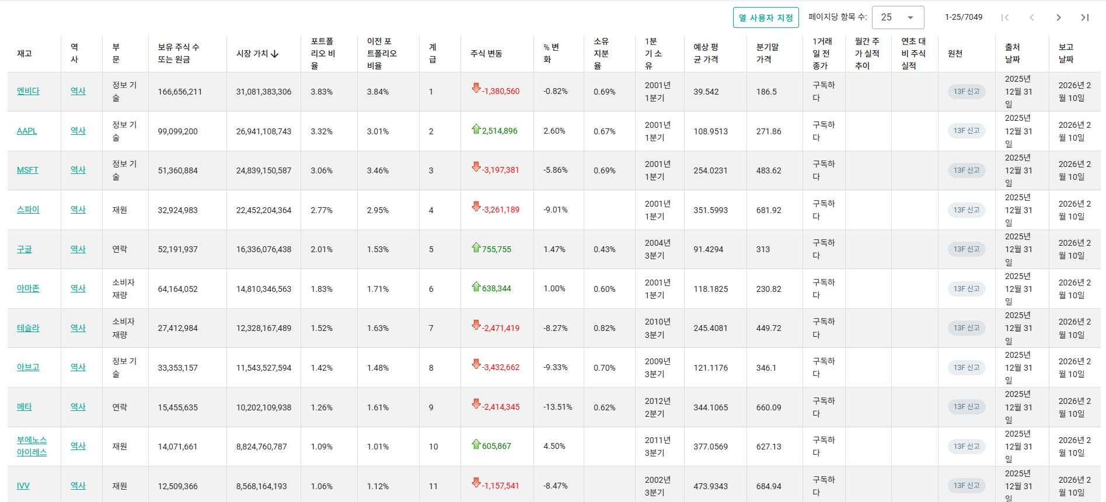This screenshot has height=502, width=1106.
Task: Open the MSFT stock link
Action: pos(27,170)
